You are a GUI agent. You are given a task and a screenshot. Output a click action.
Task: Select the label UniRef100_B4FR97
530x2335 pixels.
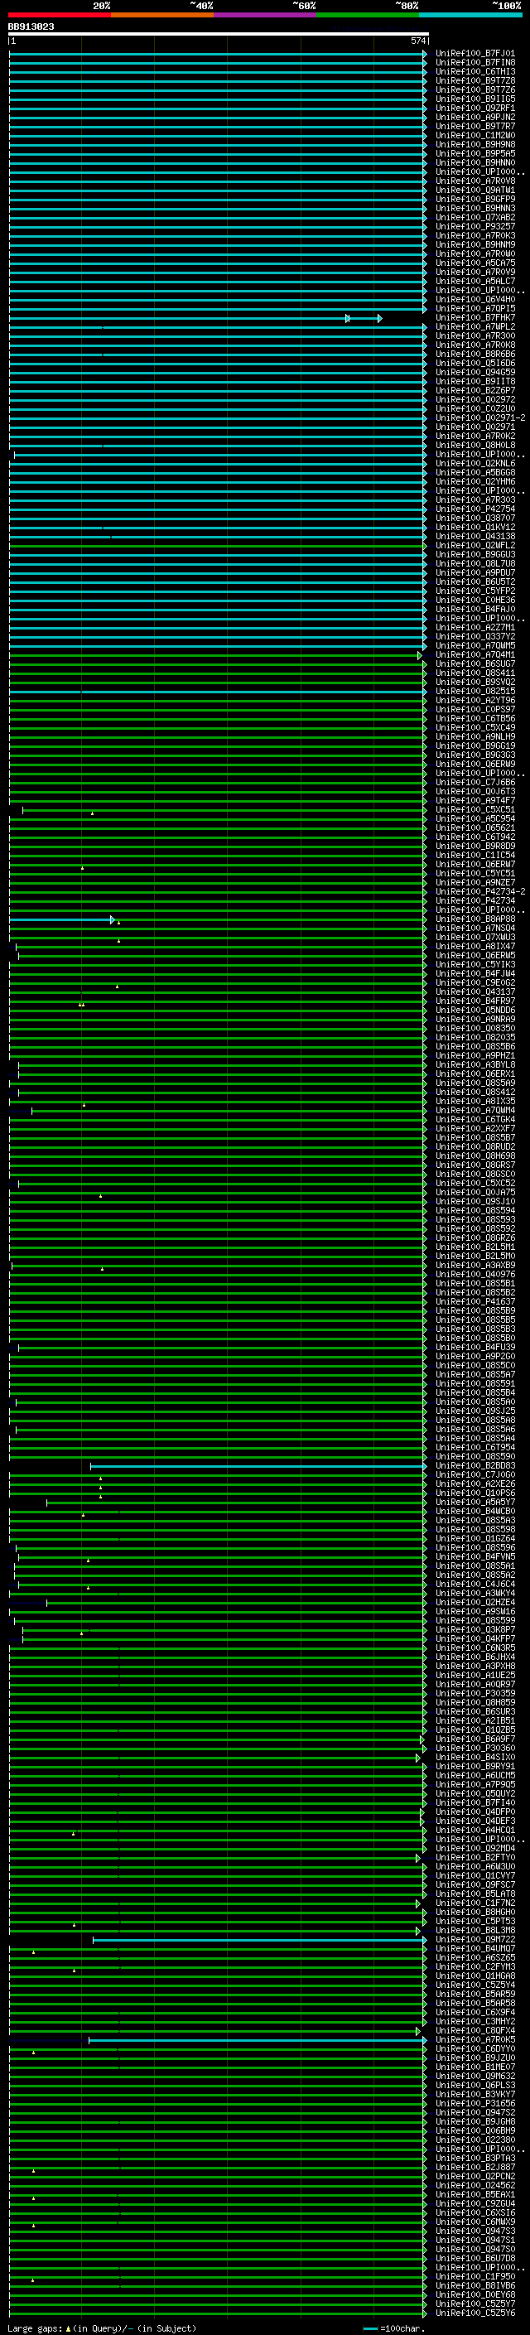tap(475, 1001)
